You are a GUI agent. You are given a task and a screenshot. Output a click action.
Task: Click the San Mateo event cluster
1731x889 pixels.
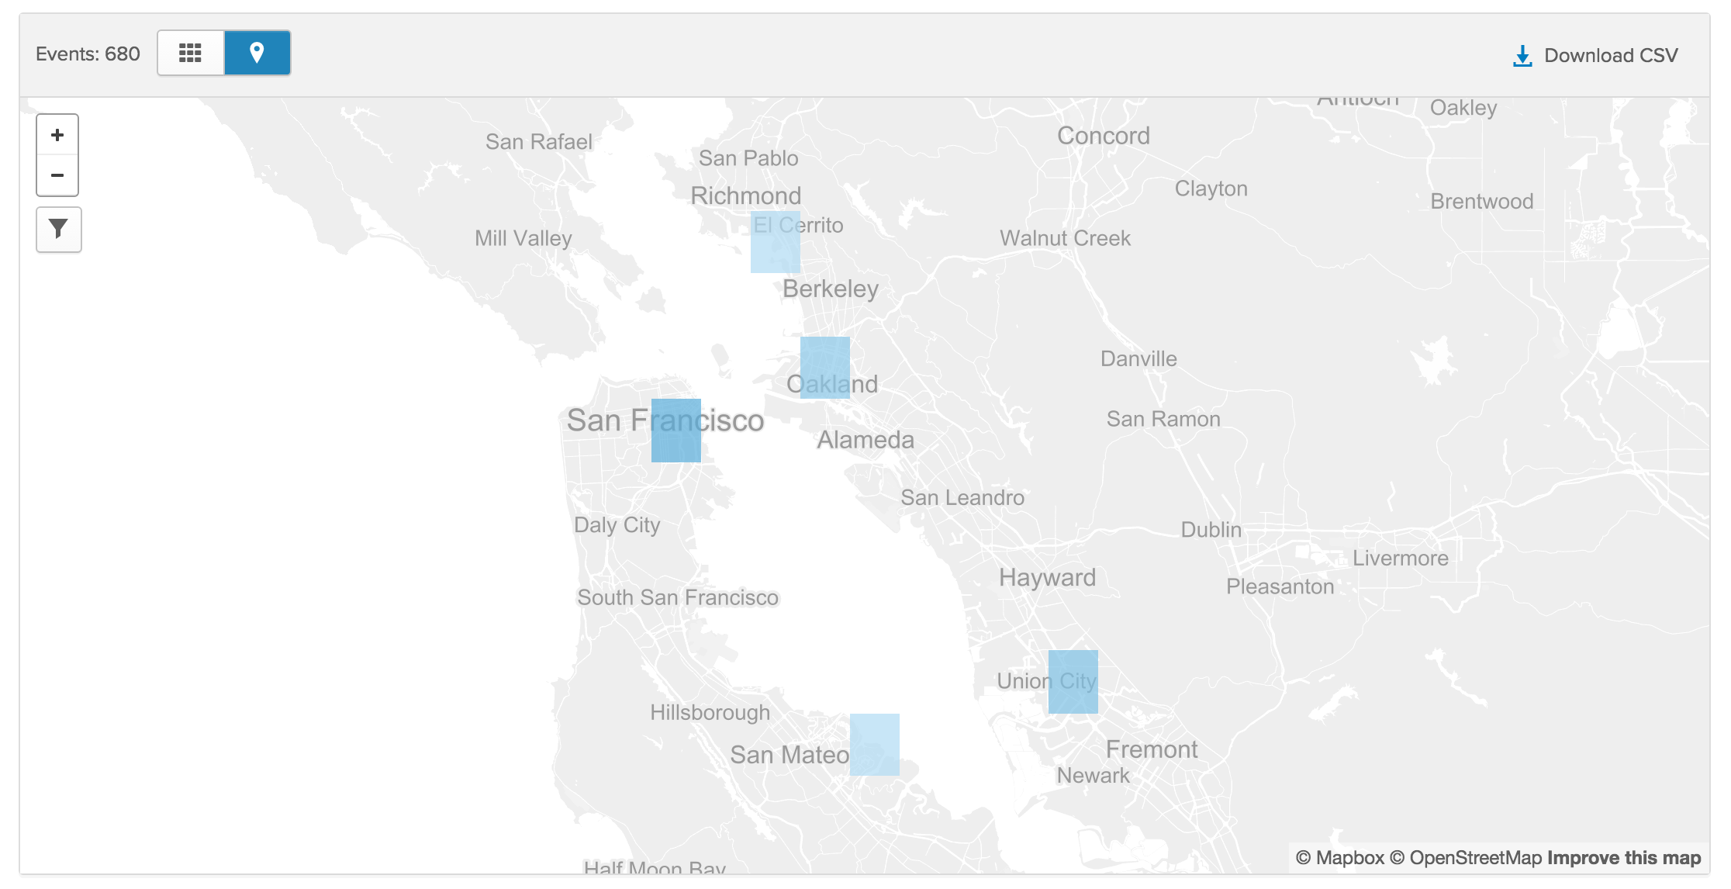tap(875, 745)
